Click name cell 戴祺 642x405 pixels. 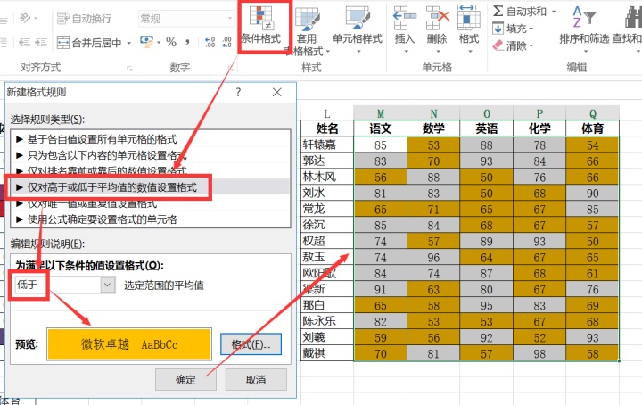pos(327,353)
